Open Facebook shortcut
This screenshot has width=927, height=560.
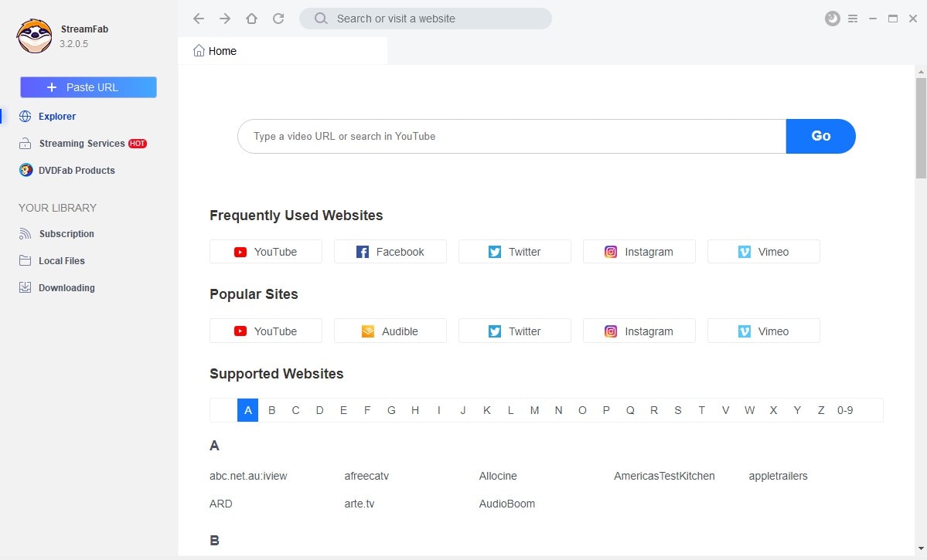pos(390,252)
